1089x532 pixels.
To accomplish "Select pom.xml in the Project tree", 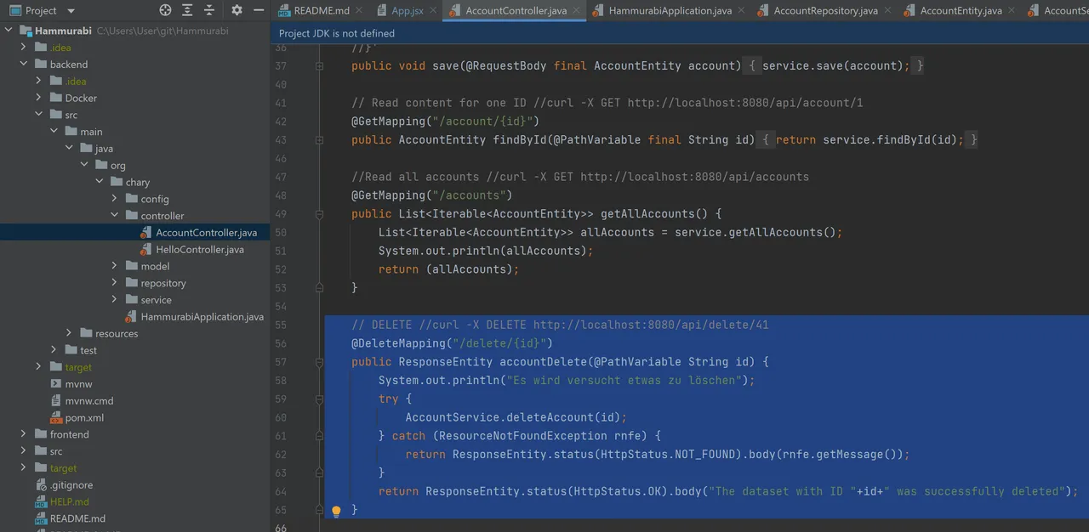I will tap(84, 418).
